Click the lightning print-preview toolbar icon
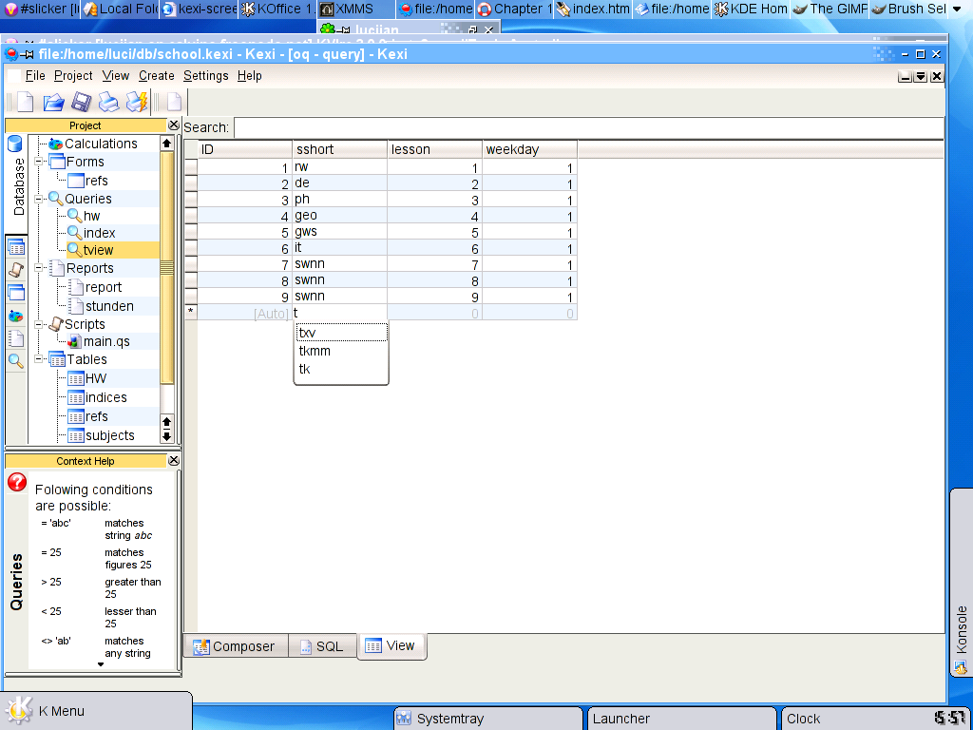The image size is (973, 730). (138, 102)
